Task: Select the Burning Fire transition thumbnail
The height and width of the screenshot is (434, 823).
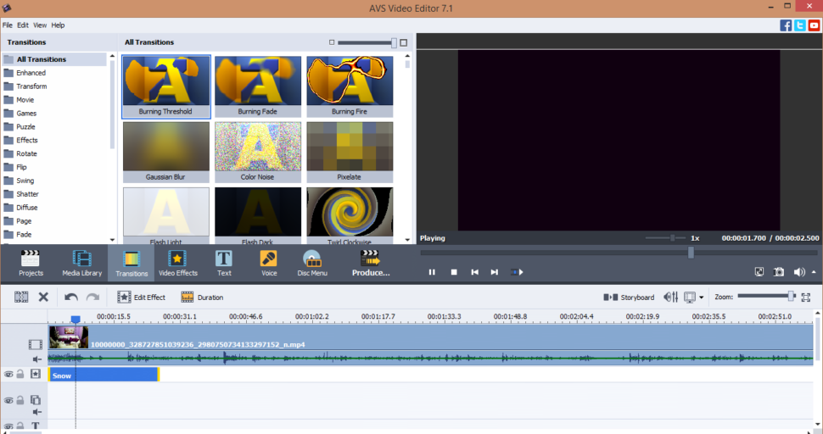Action: (350, 86)
